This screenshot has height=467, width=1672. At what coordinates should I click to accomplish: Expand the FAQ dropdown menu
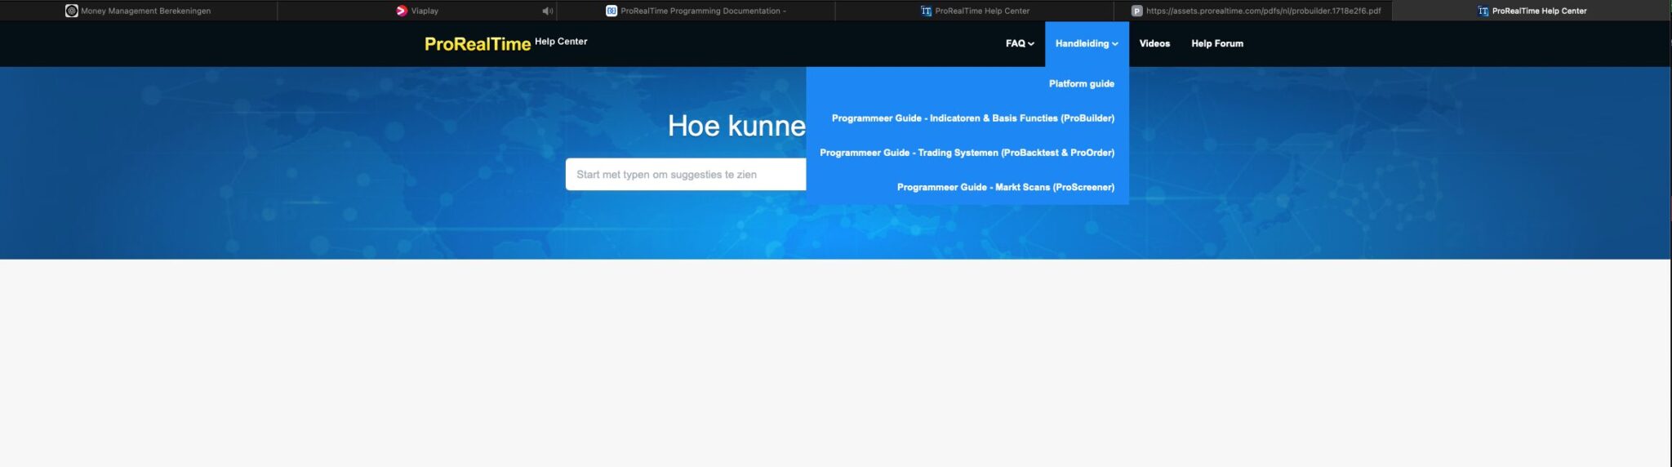(x=1020, y=43)
